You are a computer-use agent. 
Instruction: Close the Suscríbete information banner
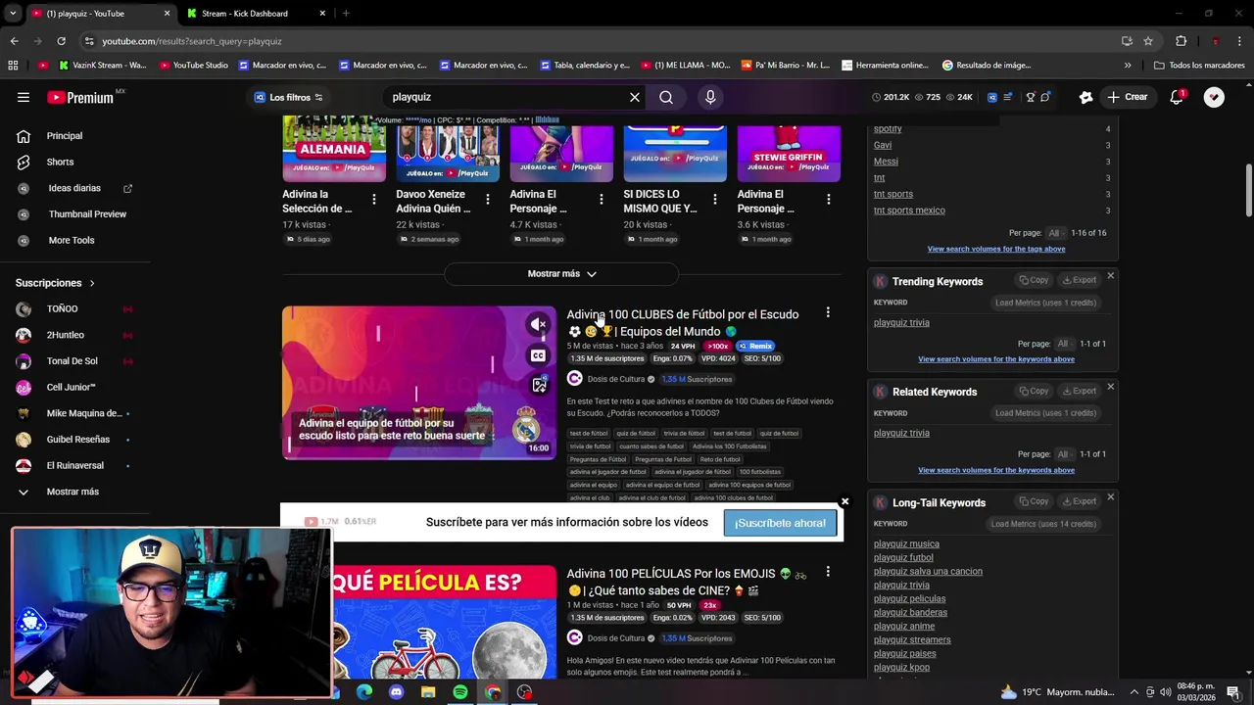point(844,502)
